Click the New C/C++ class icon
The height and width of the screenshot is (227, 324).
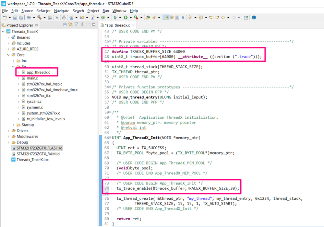pos(103,18)
